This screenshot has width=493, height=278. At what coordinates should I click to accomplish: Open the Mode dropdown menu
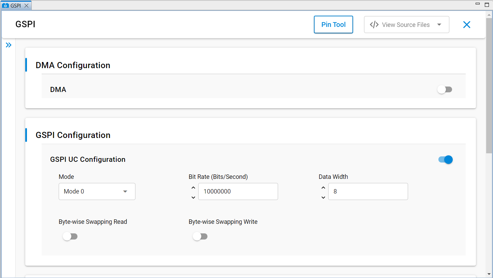click(x=97, y=191)
